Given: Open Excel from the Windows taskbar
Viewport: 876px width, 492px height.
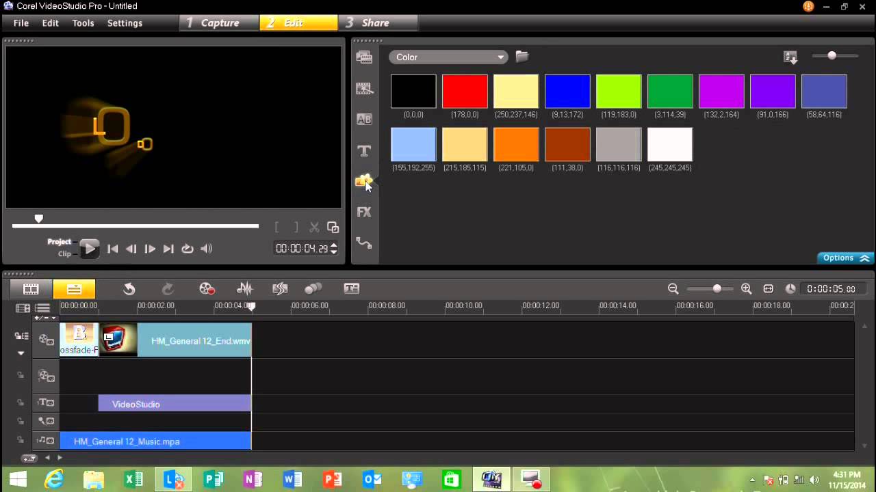Looking at the screenshot, I should pyautogui.click(x=134, y=480).
